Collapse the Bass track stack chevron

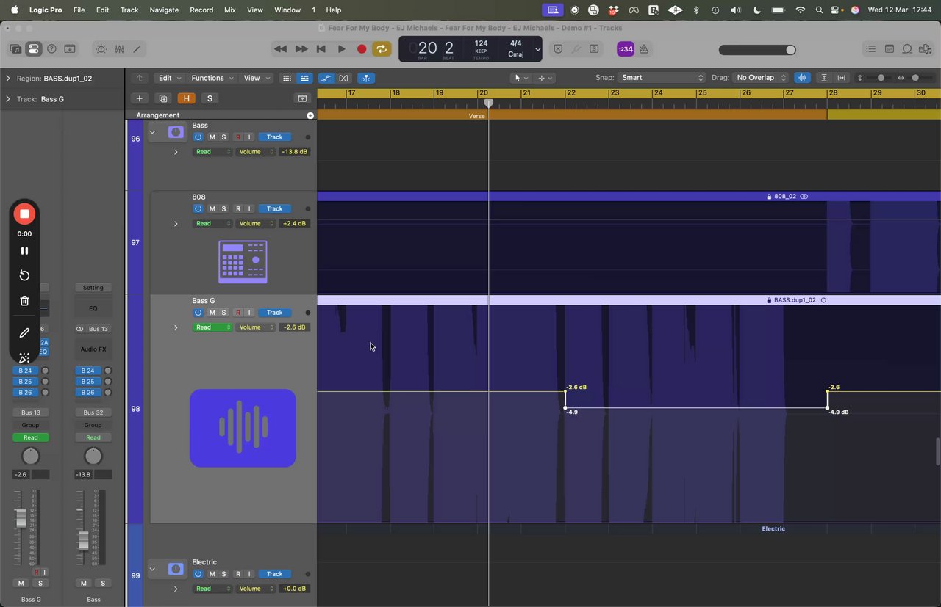pyautogui.click(x=152, y=133)
